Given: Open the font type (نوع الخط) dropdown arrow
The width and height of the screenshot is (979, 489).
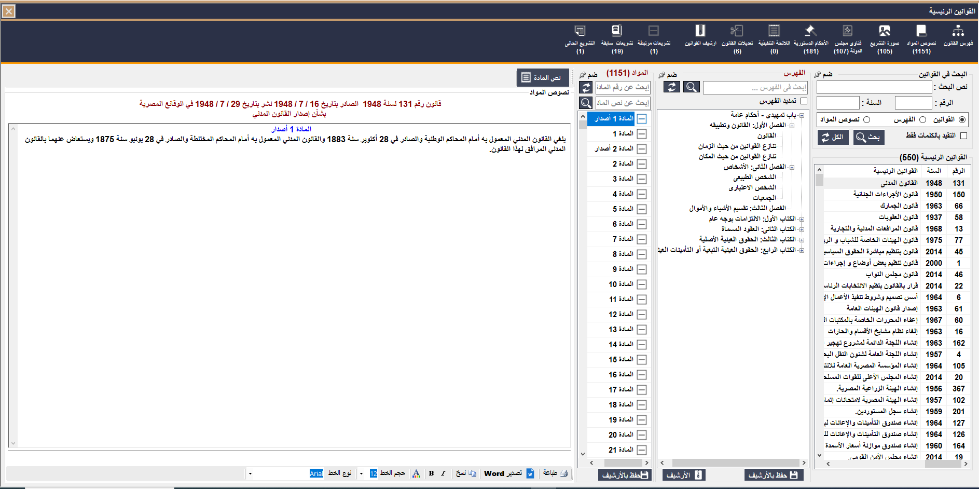Looking at the screenshot, I should pyautogui.click(x=250, y=473).
